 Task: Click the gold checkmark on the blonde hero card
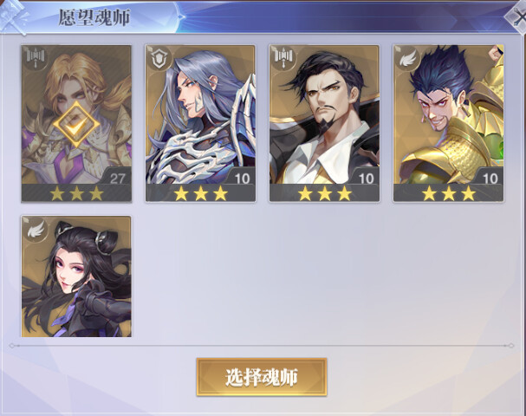pos(76,125)
